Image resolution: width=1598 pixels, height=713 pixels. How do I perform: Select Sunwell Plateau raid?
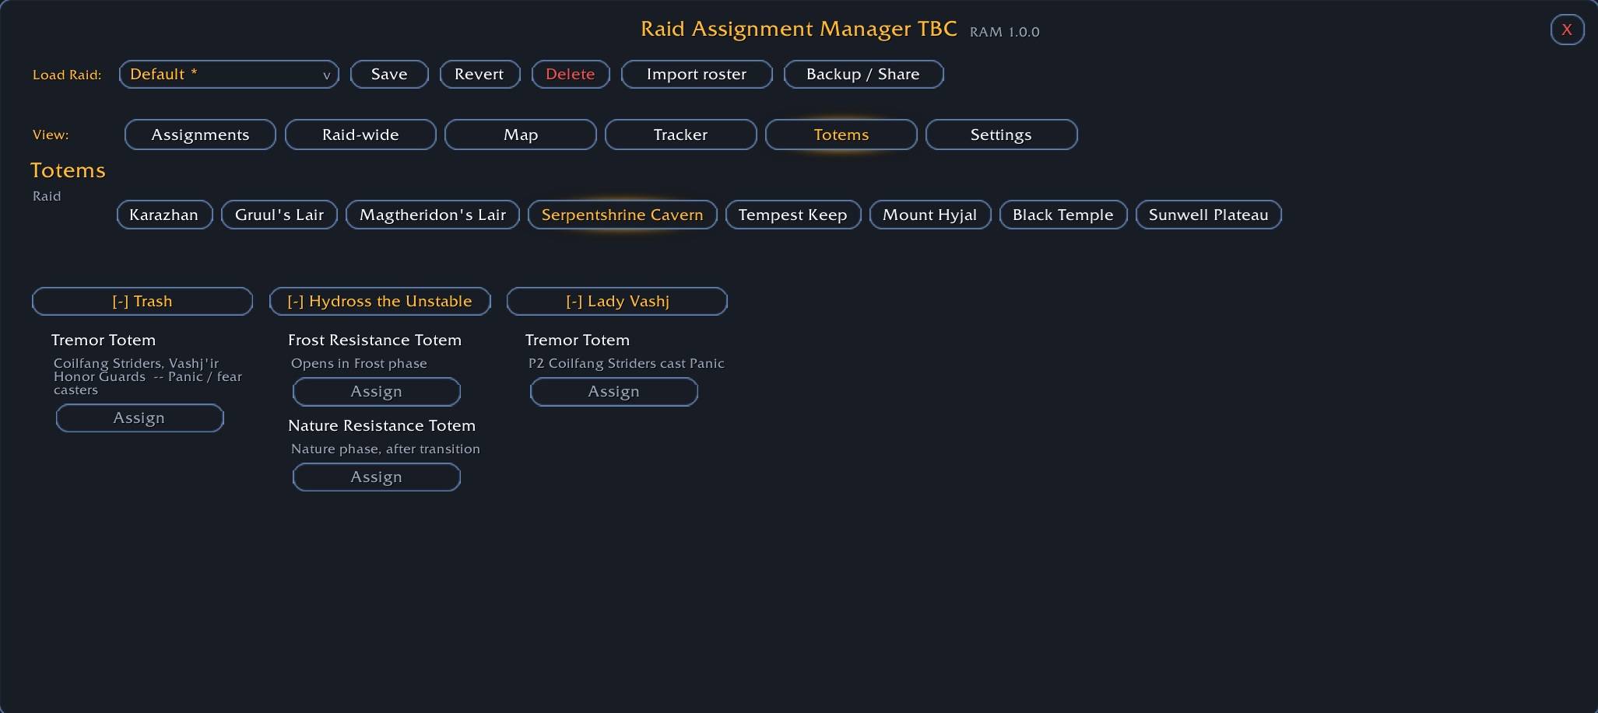(1209, 215)
